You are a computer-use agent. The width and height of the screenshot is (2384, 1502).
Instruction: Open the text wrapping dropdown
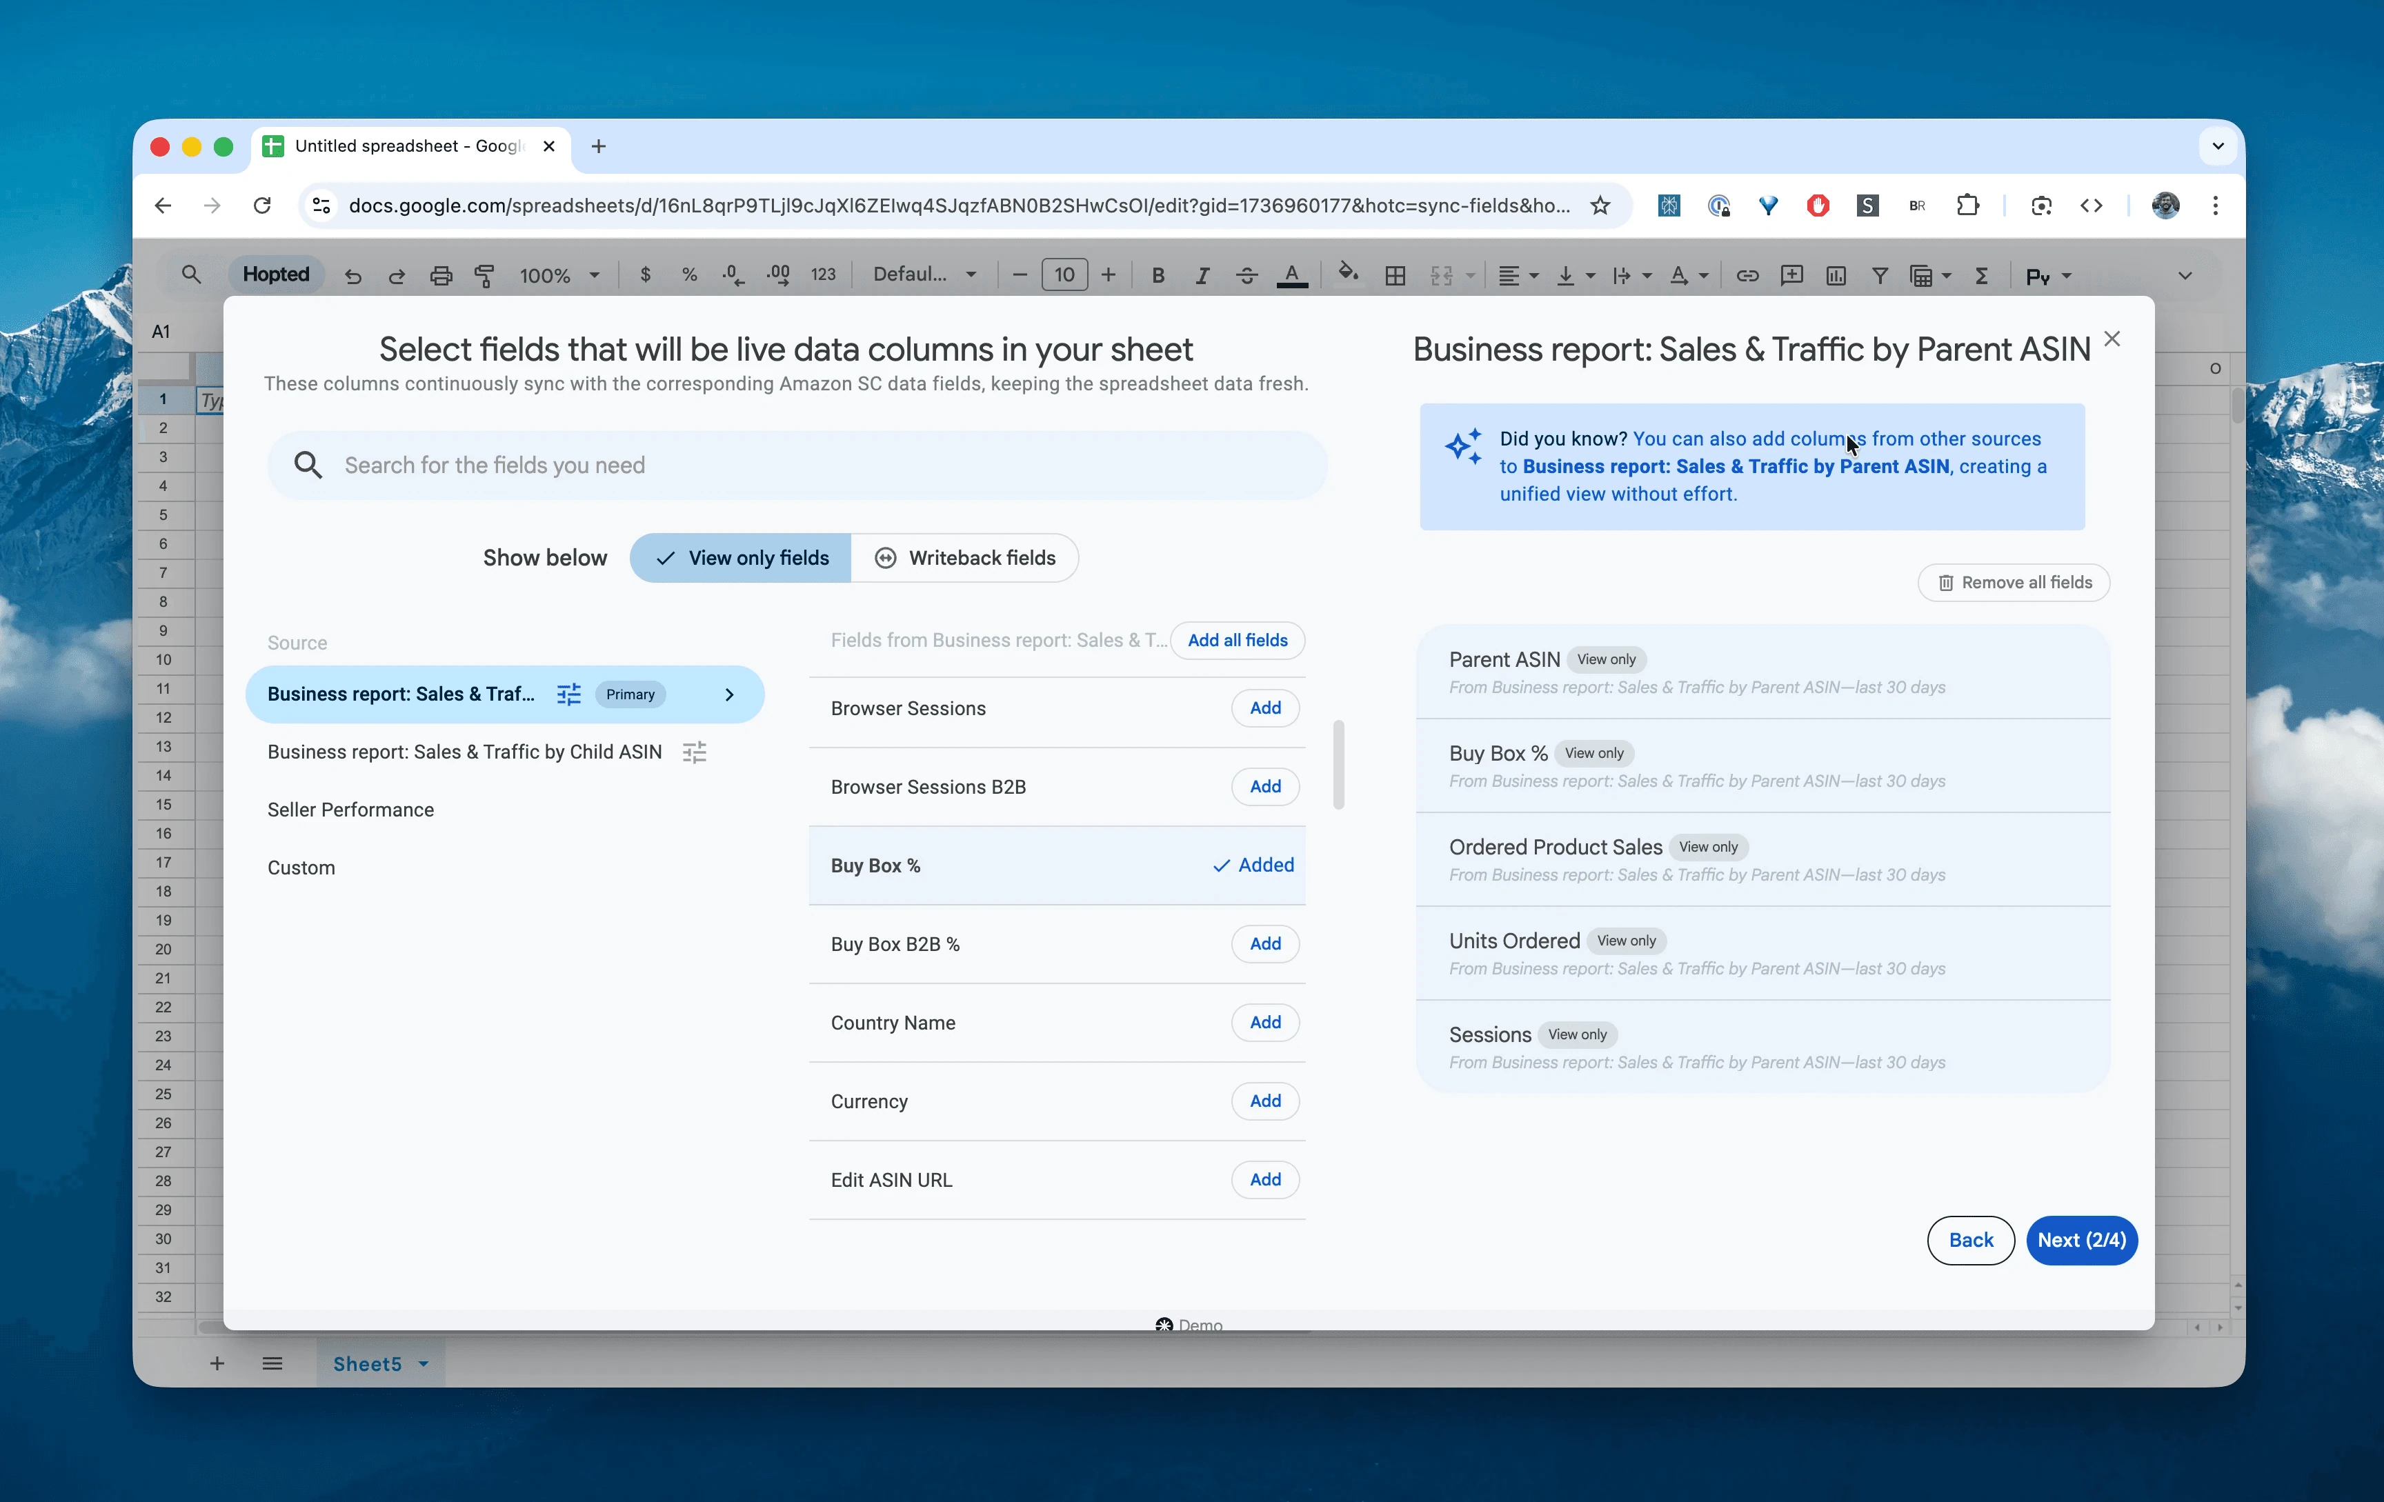click(1631, 276)
